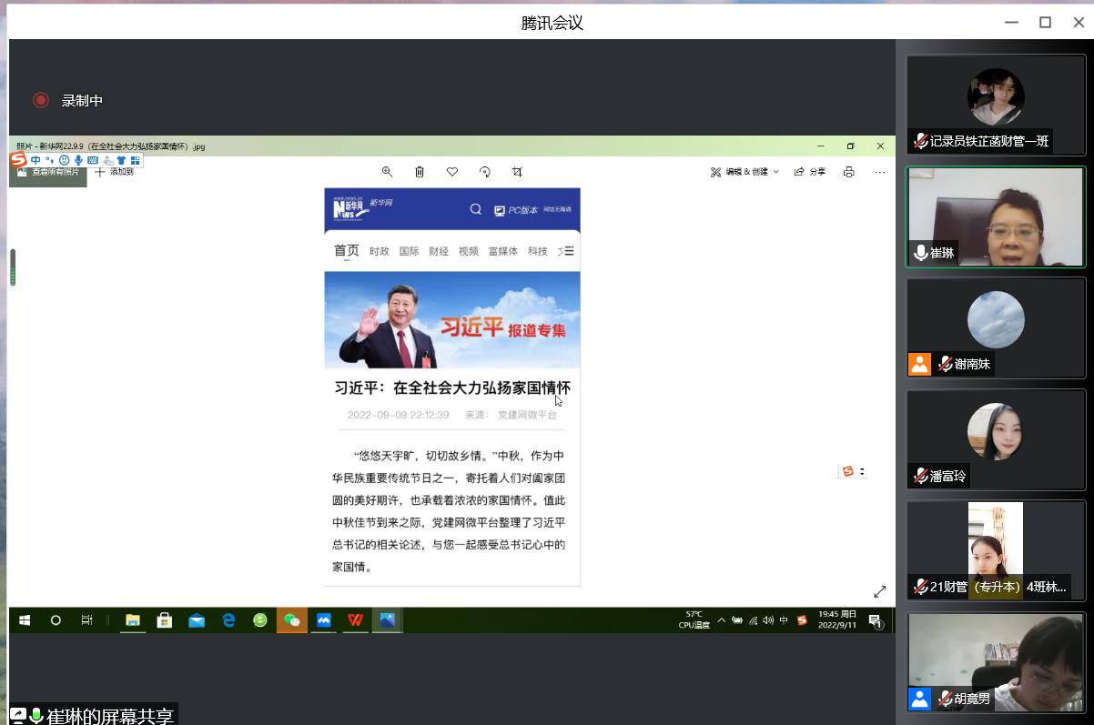The height and width of the screenshot is (725, 1094).
Task: Open Mail app from taskbar
Action: pos(197,620)
